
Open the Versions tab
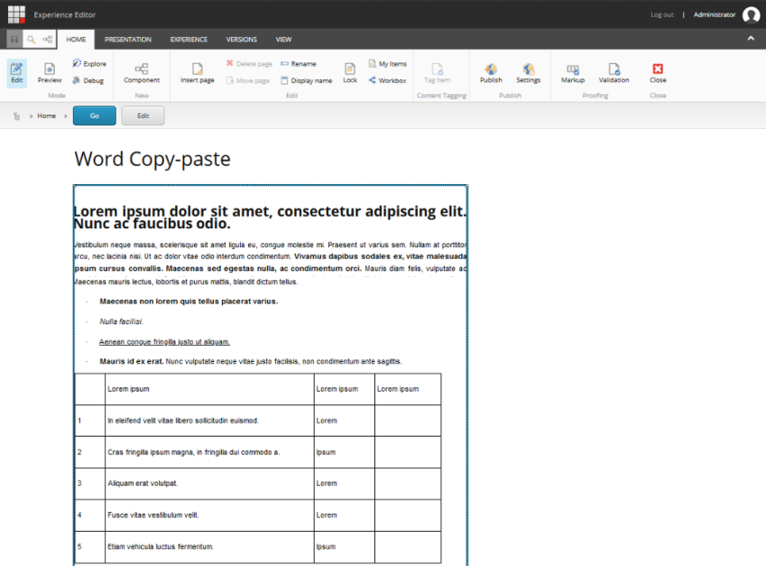(241, 40)
